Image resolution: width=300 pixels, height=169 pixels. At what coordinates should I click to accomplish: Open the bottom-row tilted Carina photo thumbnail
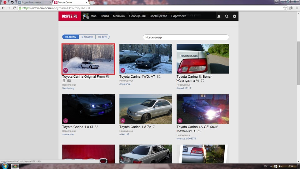click(203, 154)
